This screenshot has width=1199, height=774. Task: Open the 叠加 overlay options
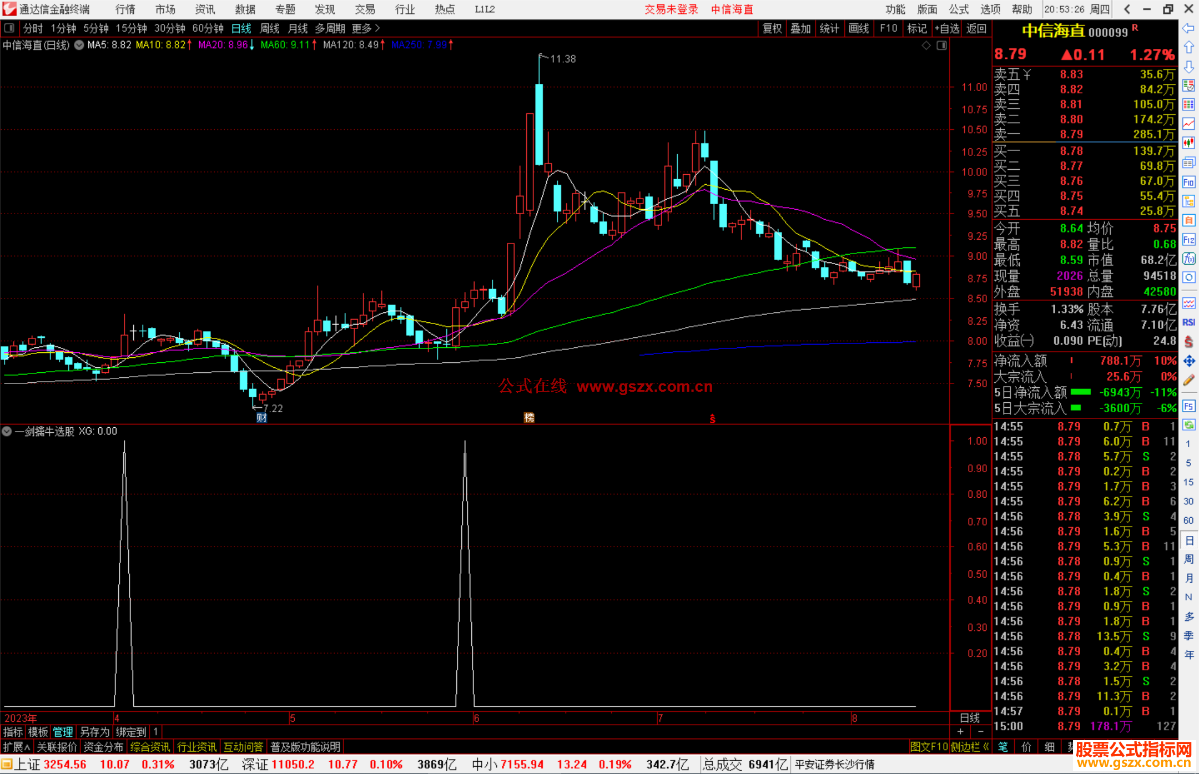(800, 28)
